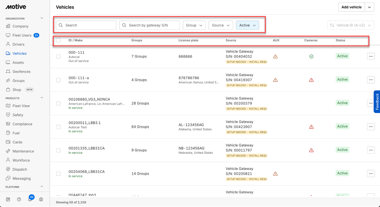Open Shop via its bag icon

pos(8,90)
